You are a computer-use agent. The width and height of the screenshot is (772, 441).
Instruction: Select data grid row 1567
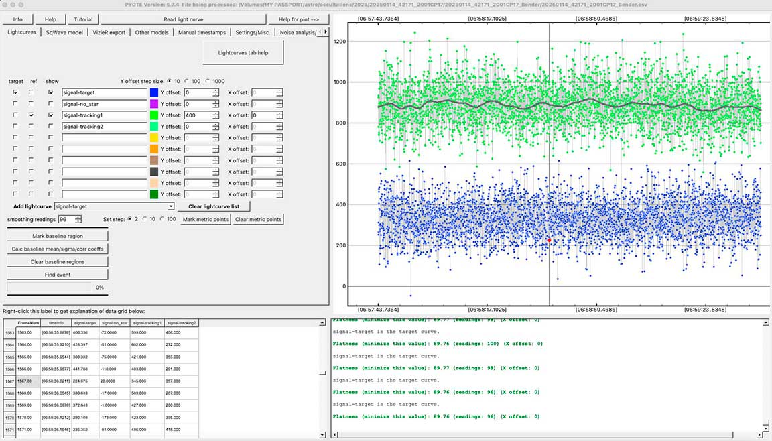(9, 381)
